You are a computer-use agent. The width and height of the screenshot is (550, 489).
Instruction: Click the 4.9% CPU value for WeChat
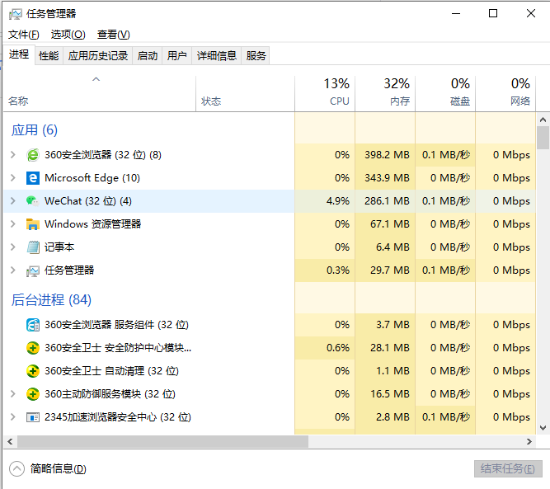click(338, 201)
